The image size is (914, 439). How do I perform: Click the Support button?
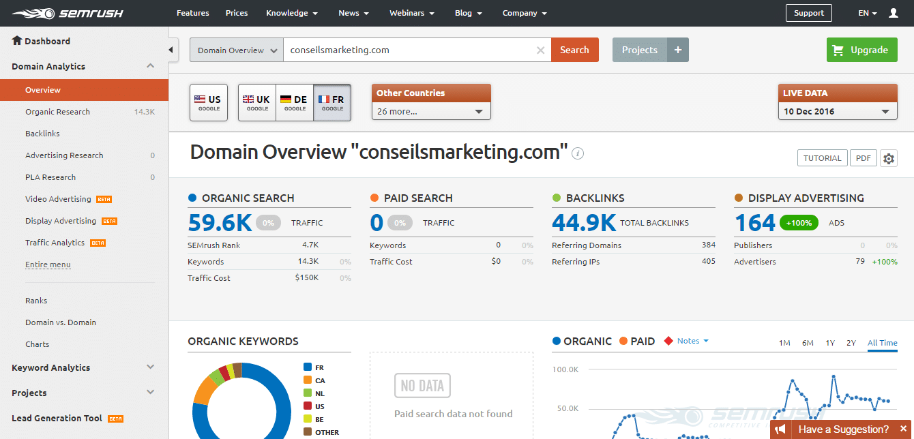(809, 13)
